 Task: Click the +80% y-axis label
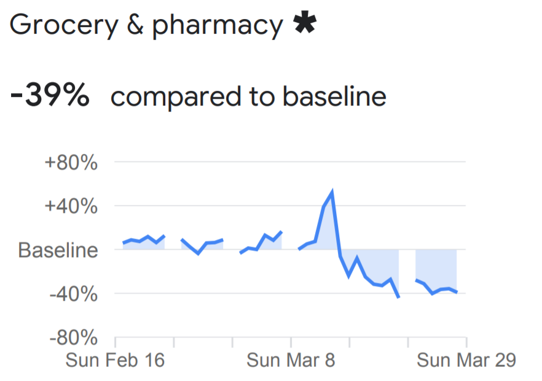click(71, 163)
